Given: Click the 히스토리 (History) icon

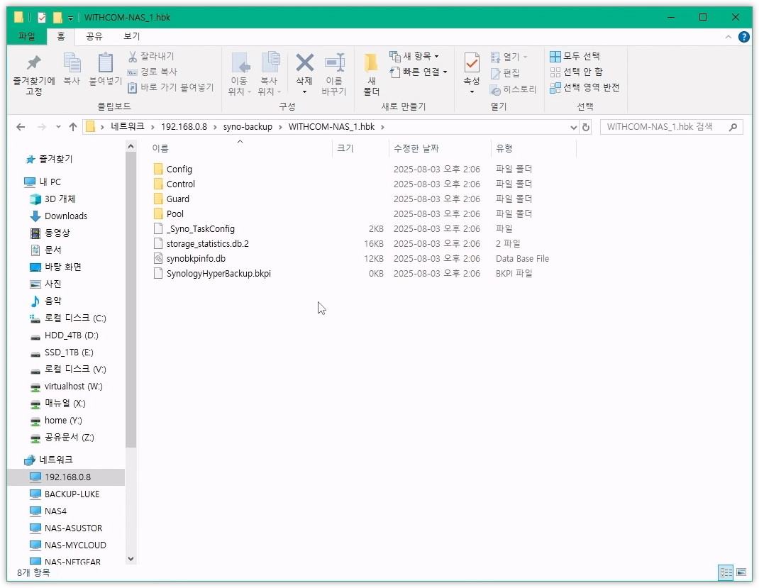Looking at the screenshot, I should tap(512, 89).
